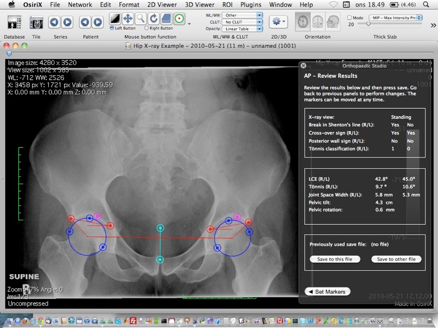The image size is (438, 328).
Task: Open CLUT No CLUT dropdown
Action: [242, 22]
